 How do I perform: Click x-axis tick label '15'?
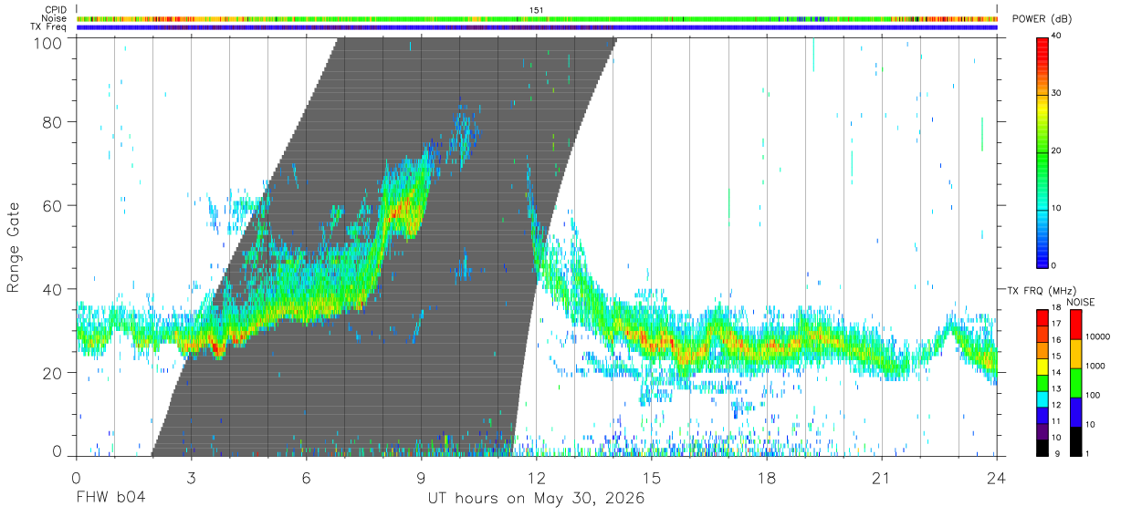click(x=652, y=478)
